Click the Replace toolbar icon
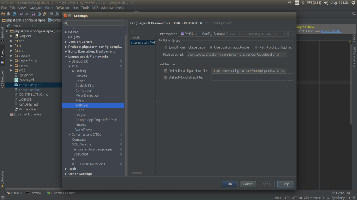 58,14
